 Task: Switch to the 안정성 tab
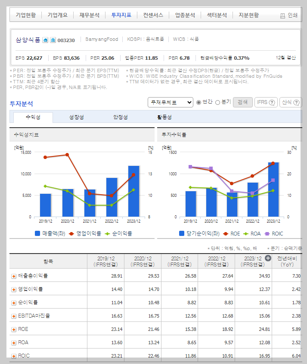121,117
